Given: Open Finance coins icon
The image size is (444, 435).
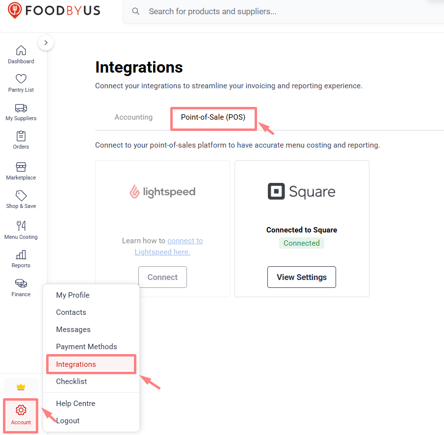Looking at the screenshot, I should pyautogui.click(x=21, y=283).
